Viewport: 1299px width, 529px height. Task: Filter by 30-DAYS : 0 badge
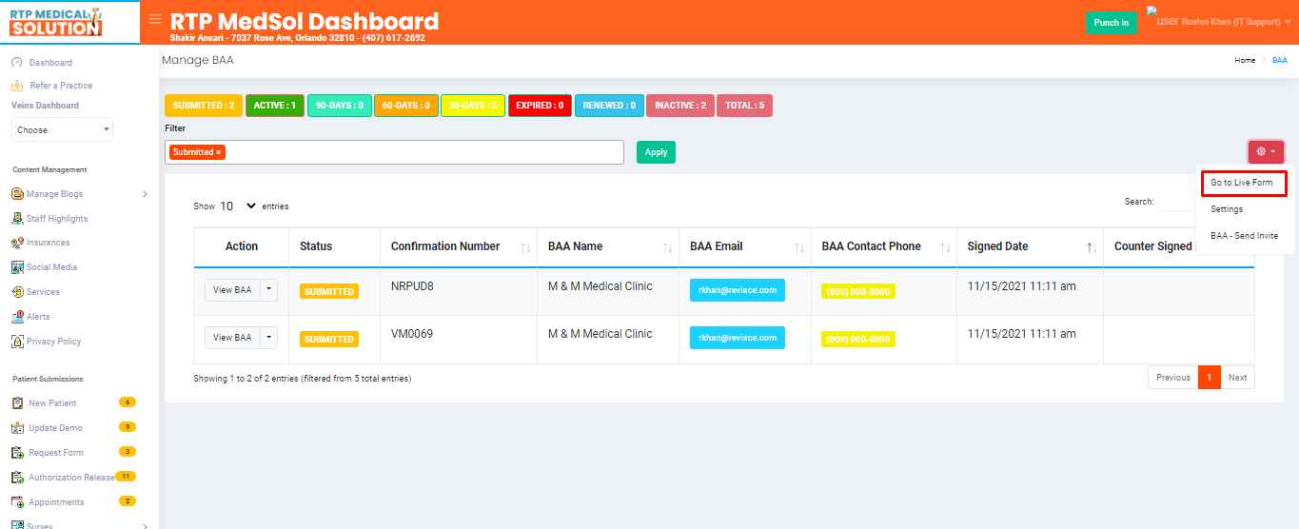pyautogui.click(x=472, y=106)
